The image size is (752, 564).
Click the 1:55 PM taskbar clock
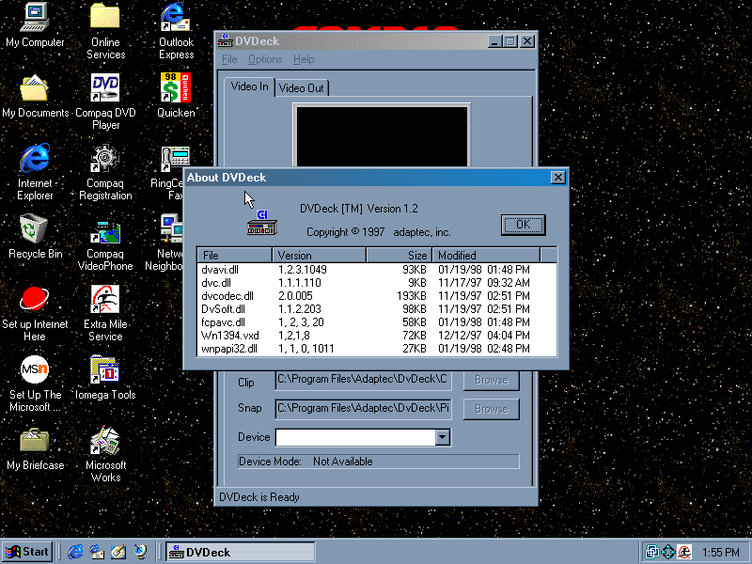click(x=720, y=553)
